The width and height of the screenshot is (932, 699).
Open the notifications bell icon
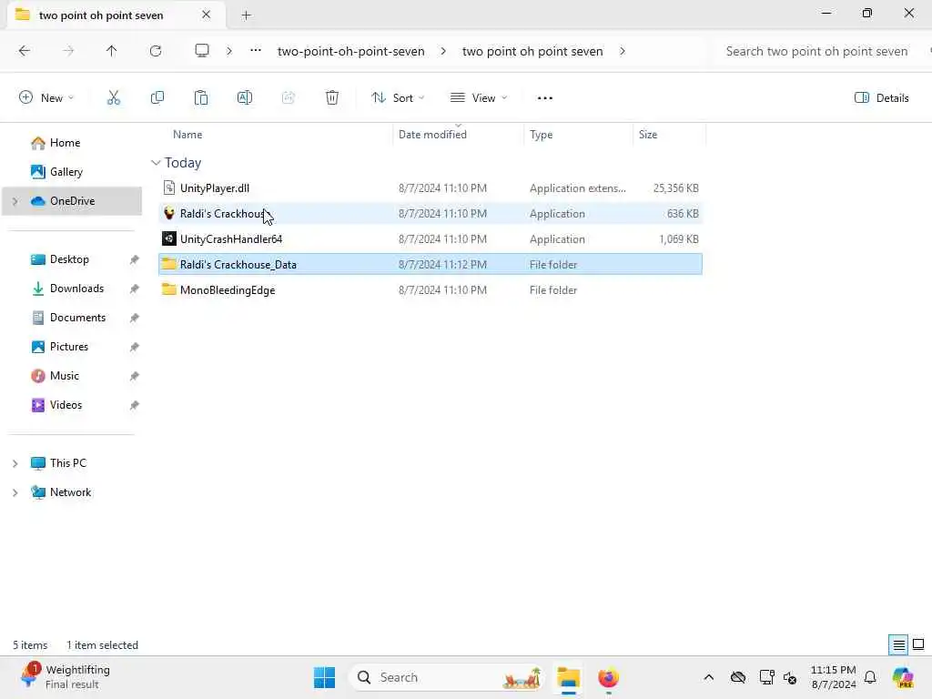(871, 677)
